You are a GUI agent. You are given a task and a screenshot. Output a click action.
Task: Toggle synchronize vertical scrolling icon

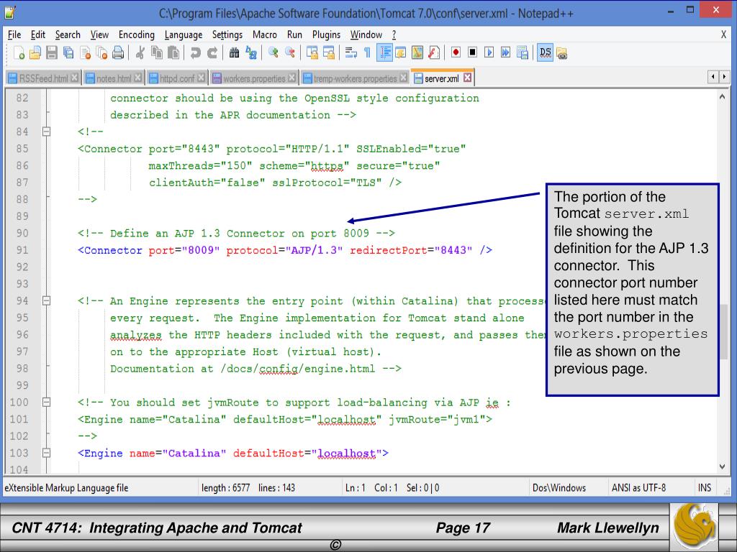(x=312, y=52)
